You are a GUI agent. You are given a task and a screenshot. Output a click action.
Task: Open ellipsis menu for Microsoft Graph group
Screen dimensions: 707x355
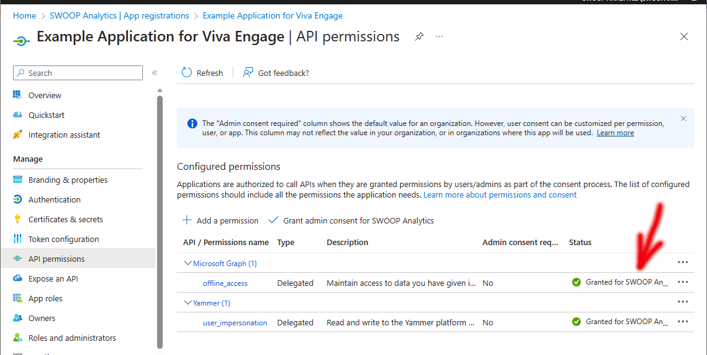point(683,262)
